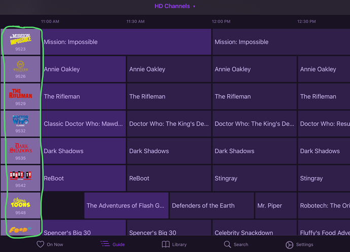
Task: Select the 12:30 PM The Rifleman program
Action: (x=324, y=96)
